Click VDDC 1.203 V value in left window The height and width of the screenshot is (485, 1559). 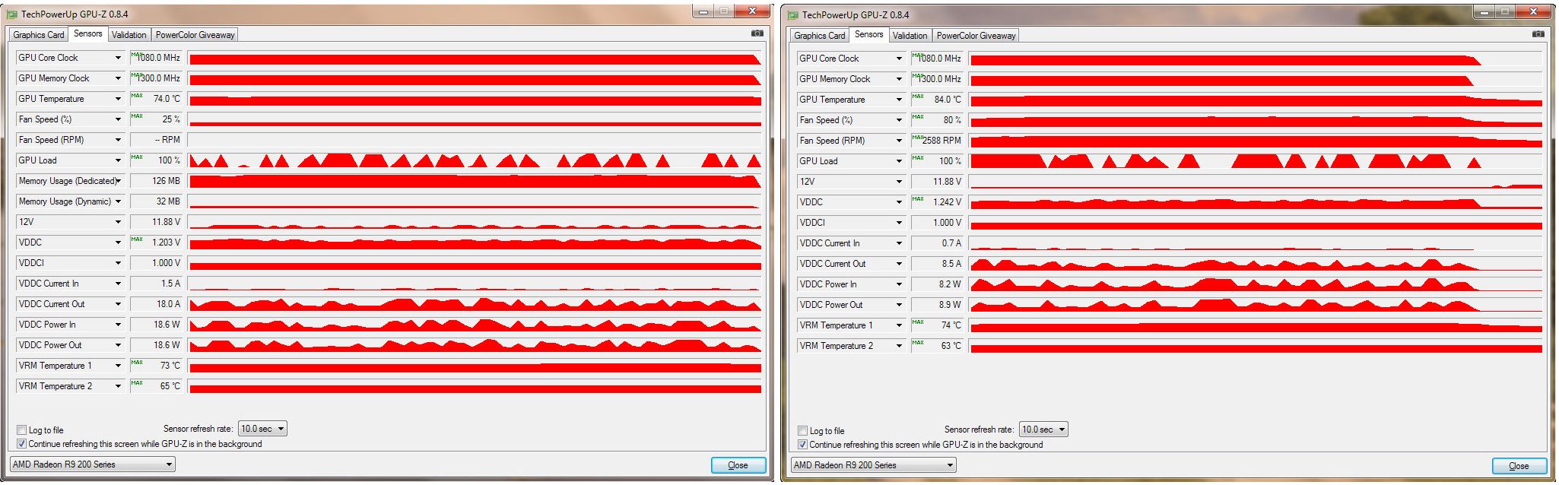pos(156,242)
